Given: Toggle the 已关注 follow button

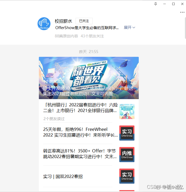Looking at the screenshot, I should [x=84, y=21].
